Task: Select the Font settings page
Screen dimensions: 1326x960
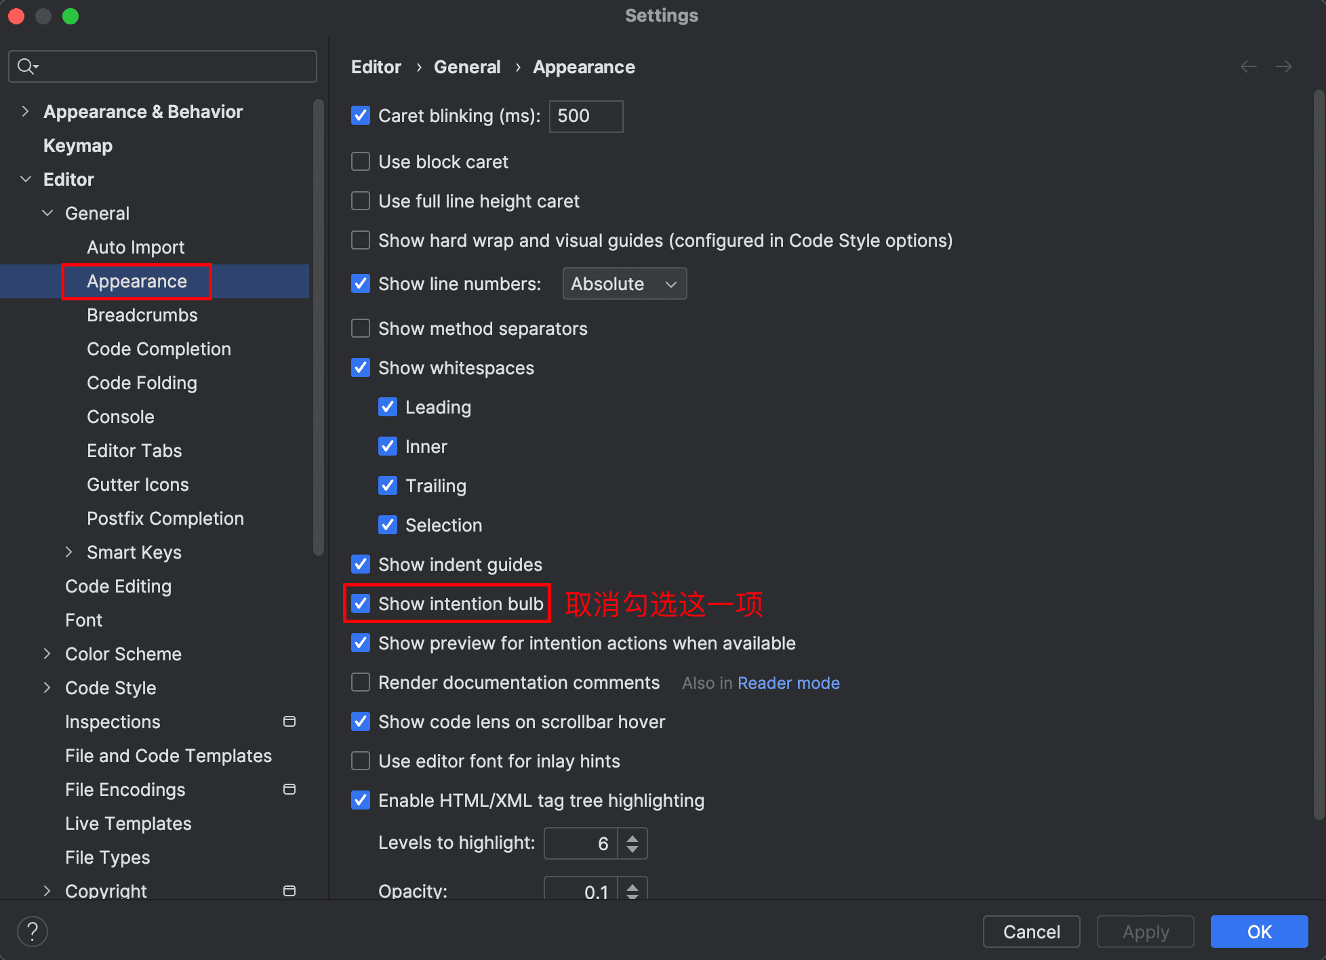Action: pyautogui.click(x=83, y=620)
